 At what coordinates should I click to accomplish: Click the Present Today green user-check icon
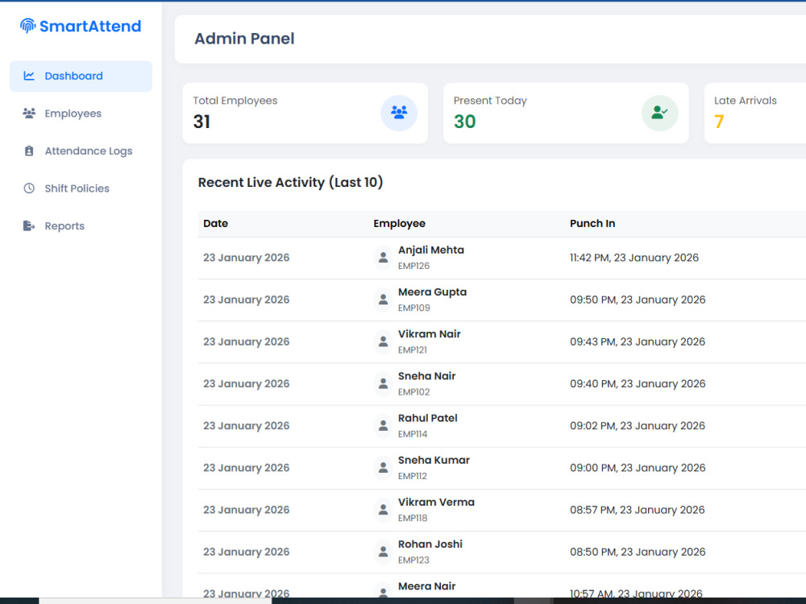click(x=659, y=113)
